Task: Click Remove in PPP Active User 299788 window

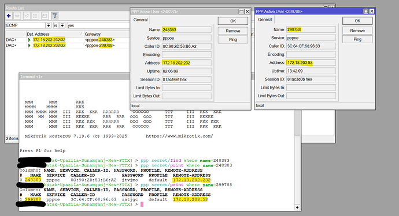Action: pyautogui.click(x=357, y=31)
